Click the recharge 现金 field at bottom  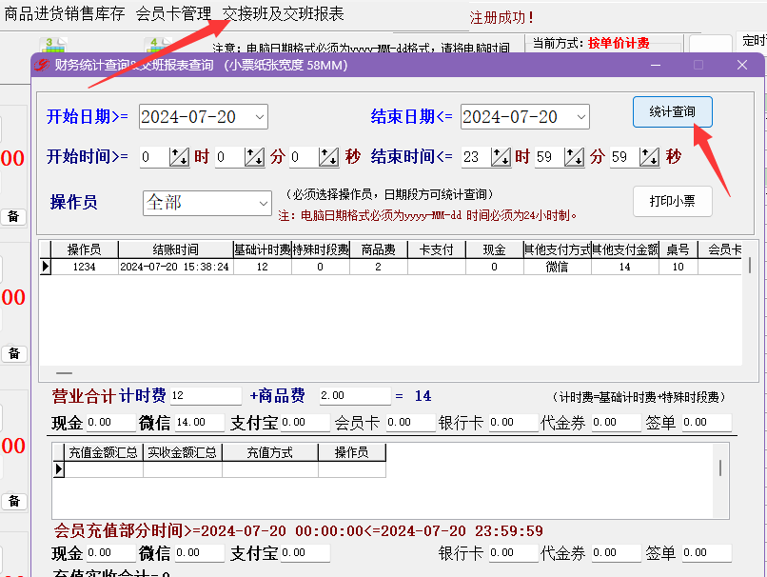(111, 553)
